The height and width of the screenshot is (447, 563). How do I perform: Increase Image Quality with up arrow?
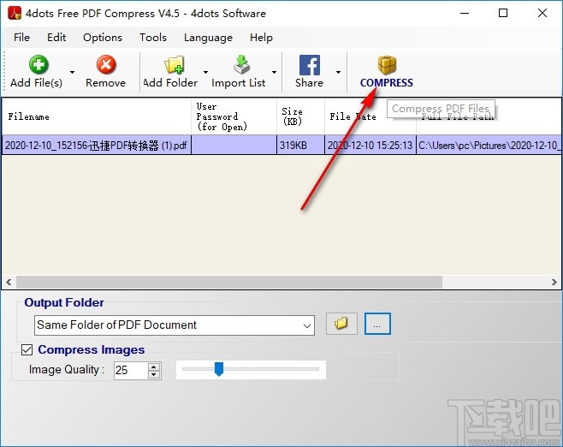pyautogui.click(x=154, y=367)
